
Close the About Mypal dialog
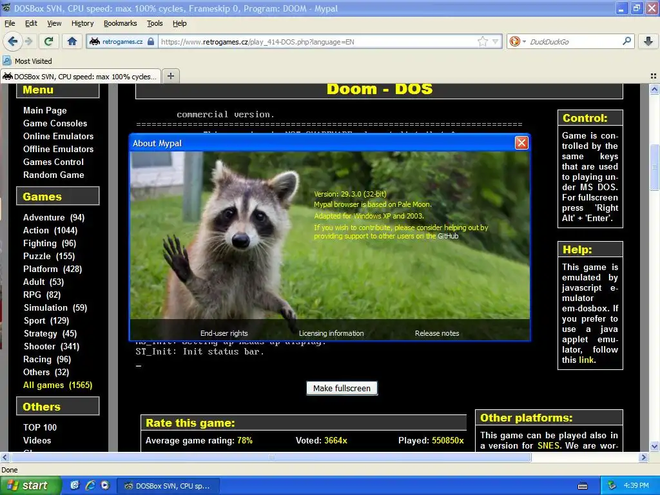click(x=521, y=142)
